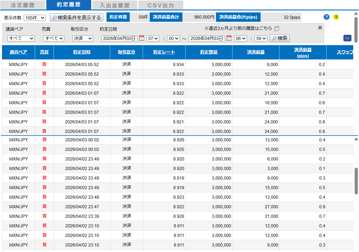Expand the 通貨ペア dropdown
The image size is (359, 252).
click(x=21, y=38)
